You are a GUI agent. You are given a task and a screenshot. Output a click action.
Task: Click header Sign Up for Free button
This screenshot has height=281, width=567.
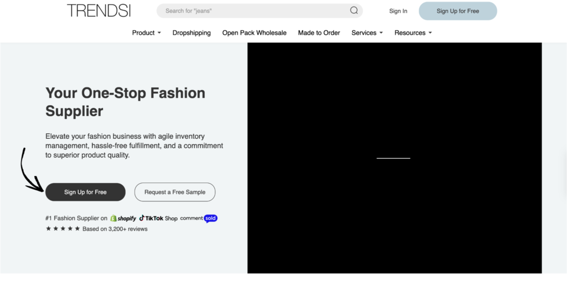click(458, 11)
